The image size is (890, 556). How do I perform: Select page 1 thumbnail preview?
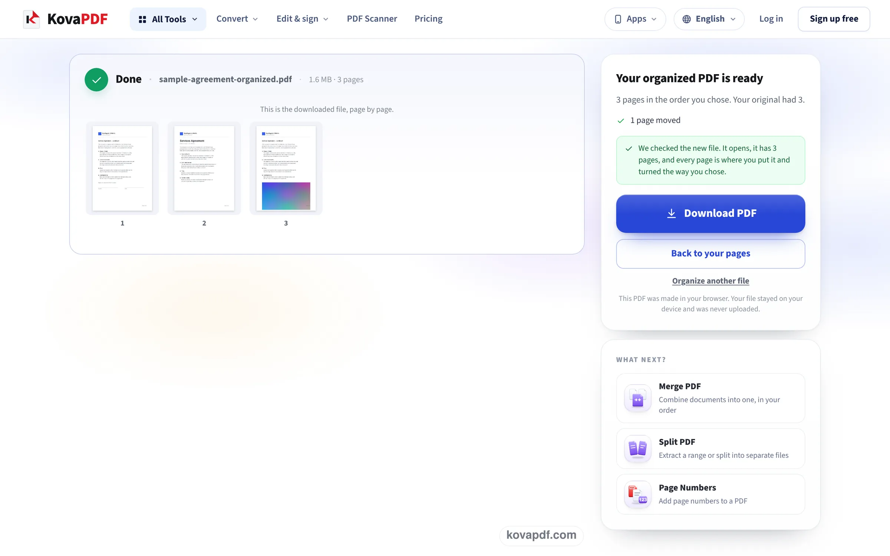122,168
